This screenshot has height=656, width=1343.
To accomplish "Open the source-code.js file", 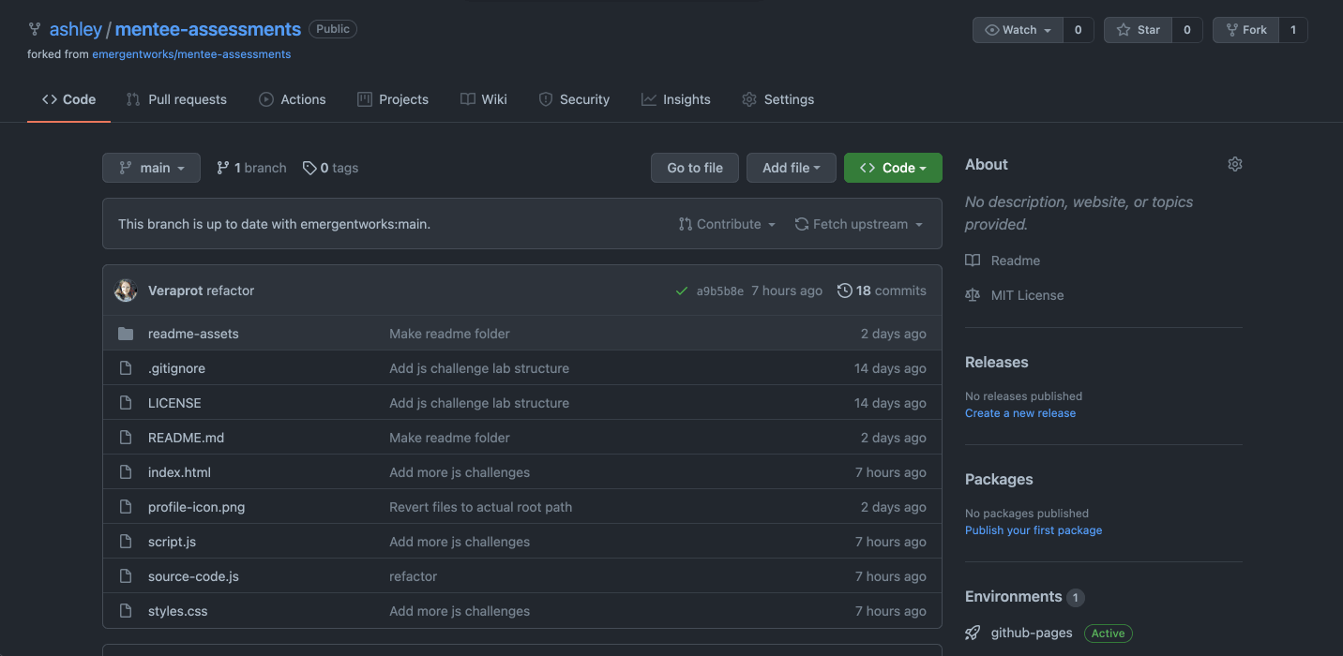I will pos(193,576).
